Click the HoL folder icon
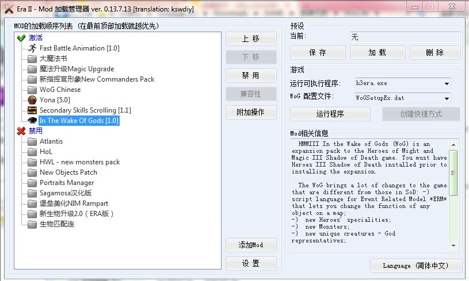The image size is (469, 281). tap(32, 152)
